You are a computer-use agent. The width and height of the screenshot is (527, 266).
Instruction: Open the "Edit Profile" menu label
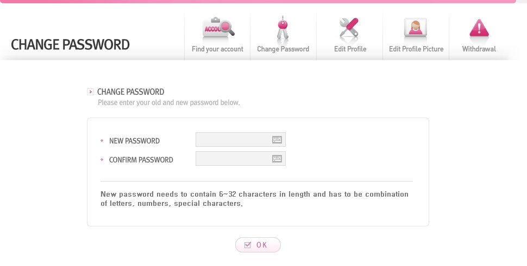point(350,49)
